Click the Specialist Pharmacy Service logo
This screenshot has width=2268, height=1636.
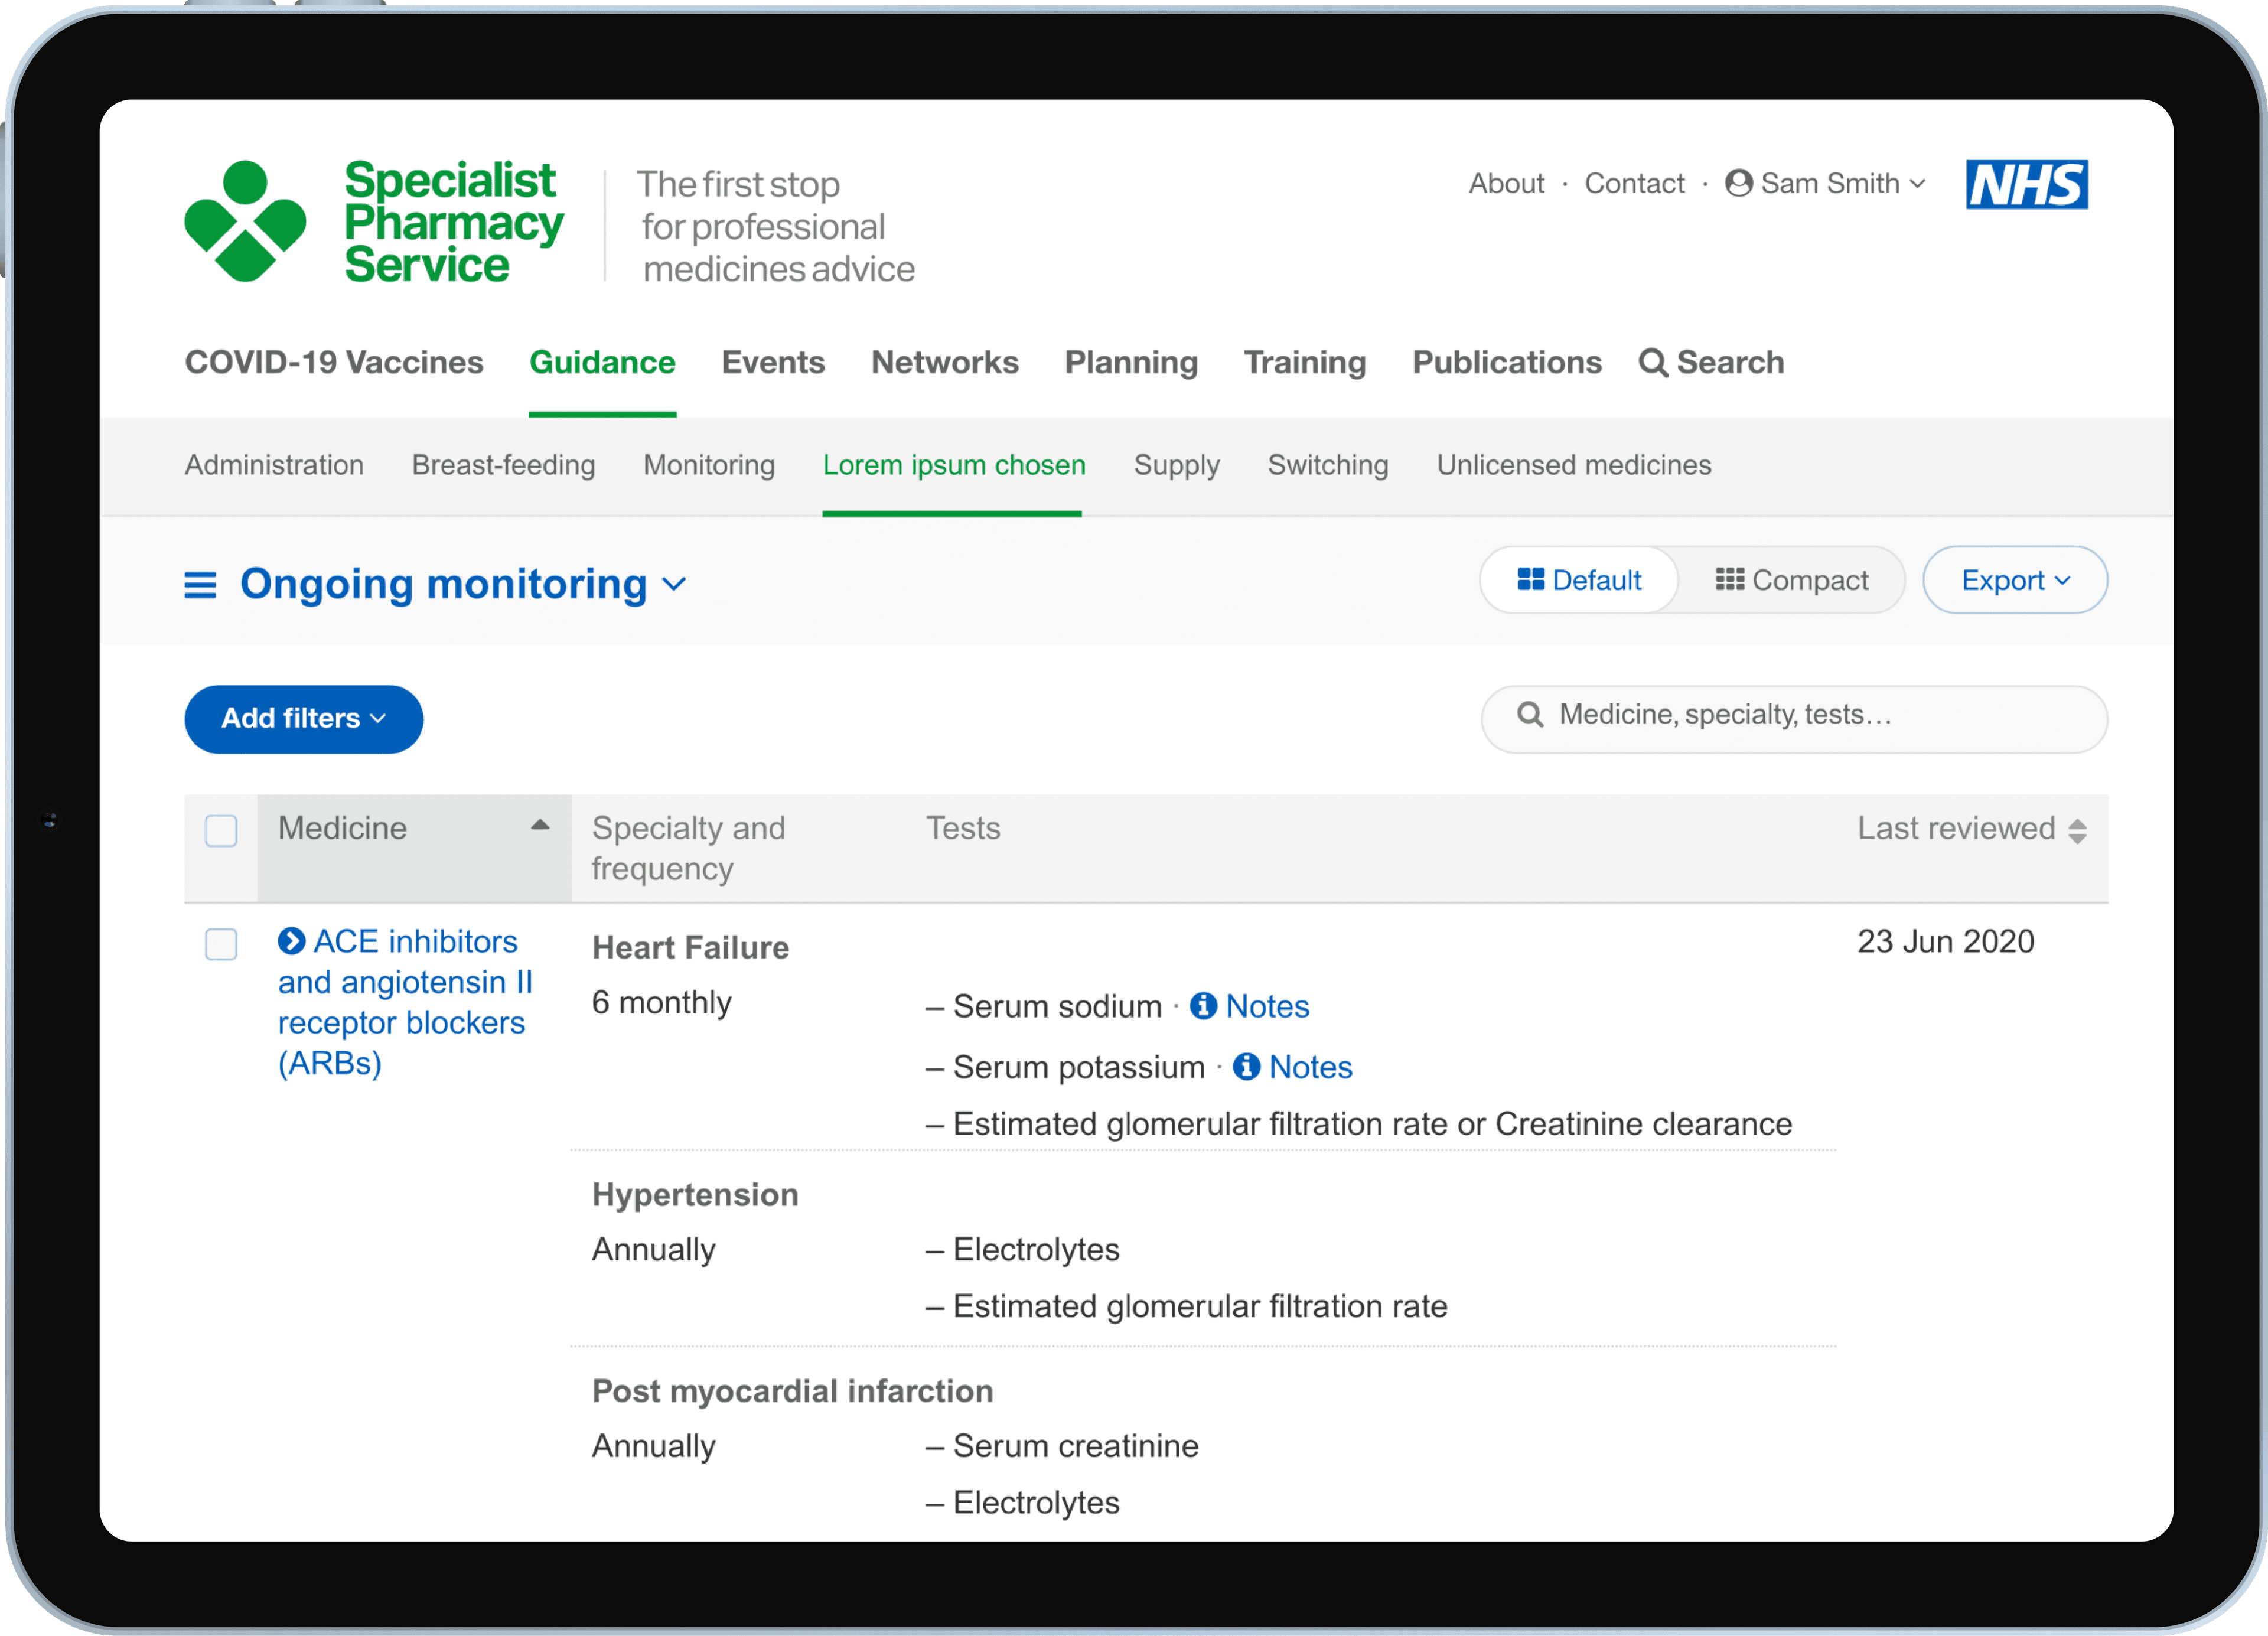[374, 222]
